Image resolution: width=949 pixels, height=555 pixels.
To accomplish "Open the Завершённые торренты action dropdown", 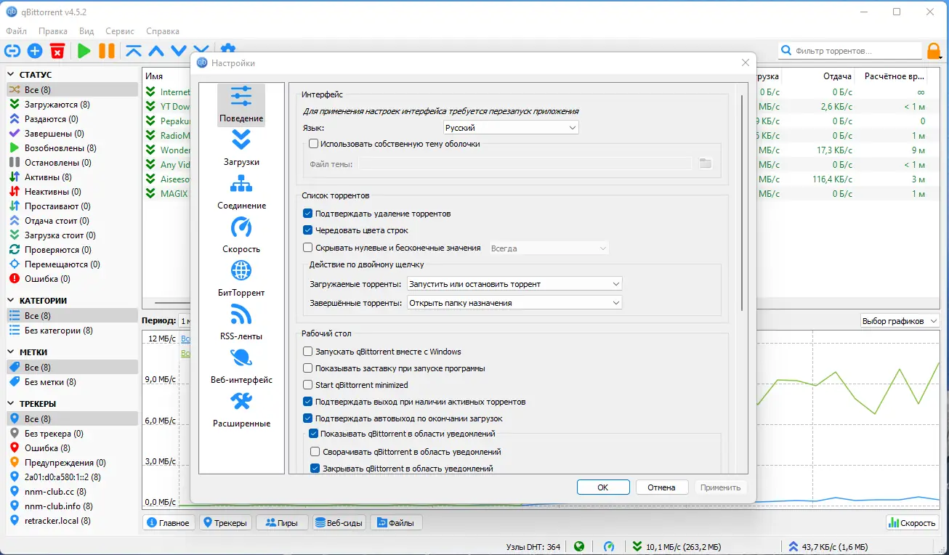I will (514, 303).
